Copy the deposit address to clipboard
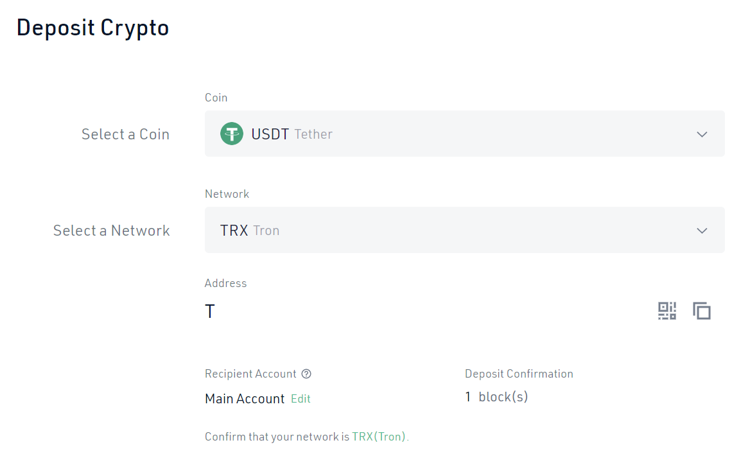Viewport: 750px width, 472px height. pos(702,311)
